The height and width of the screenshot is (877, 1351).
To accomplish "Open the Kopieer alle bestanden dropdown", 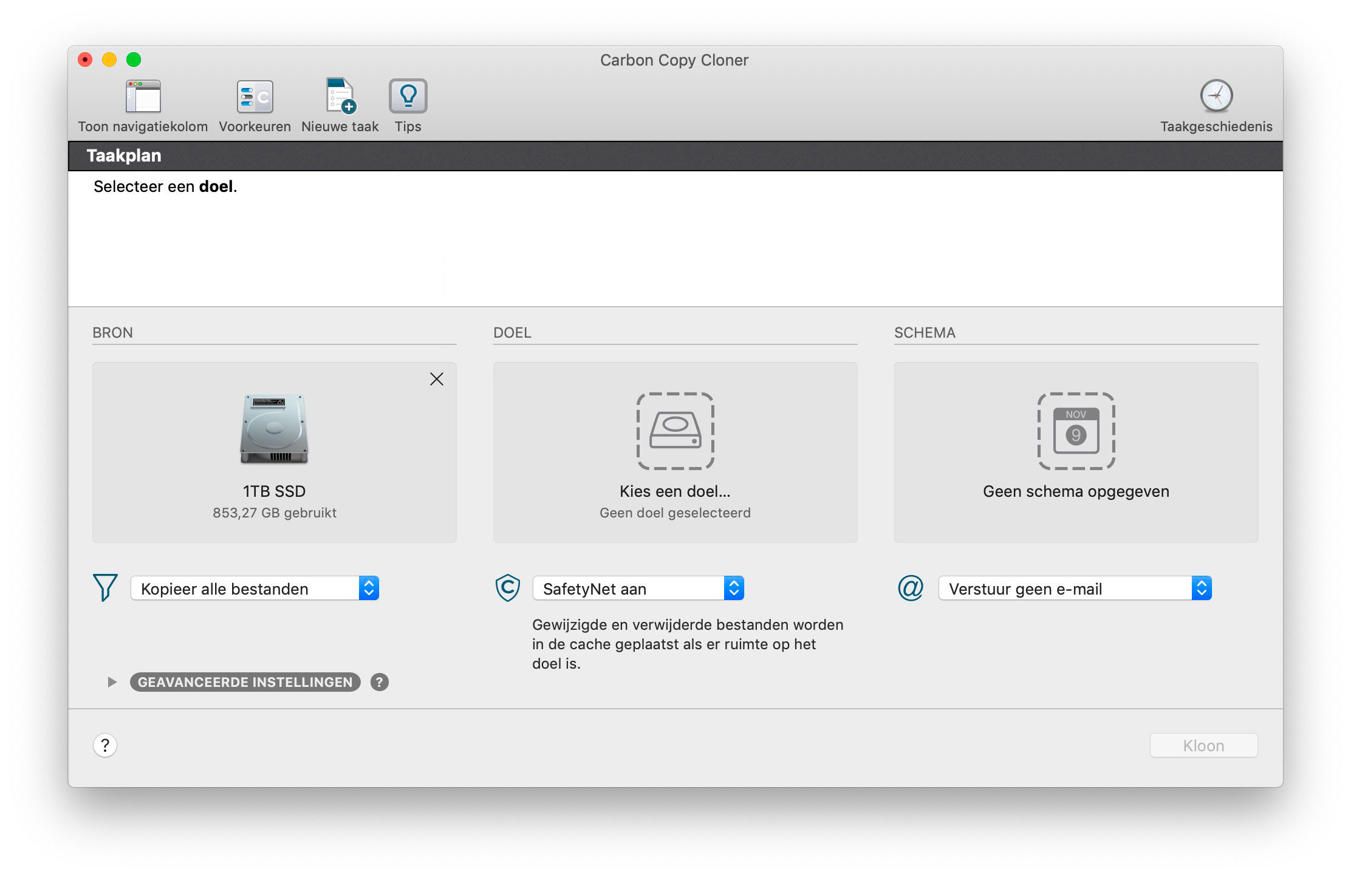I will pyautogui.click(x=255, y=588).
